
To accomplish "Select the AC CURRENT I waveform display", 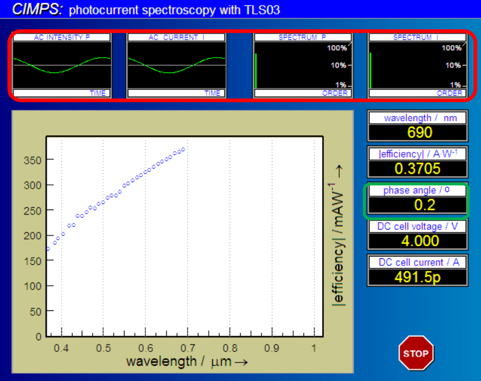I will click(x=177, y=65).
